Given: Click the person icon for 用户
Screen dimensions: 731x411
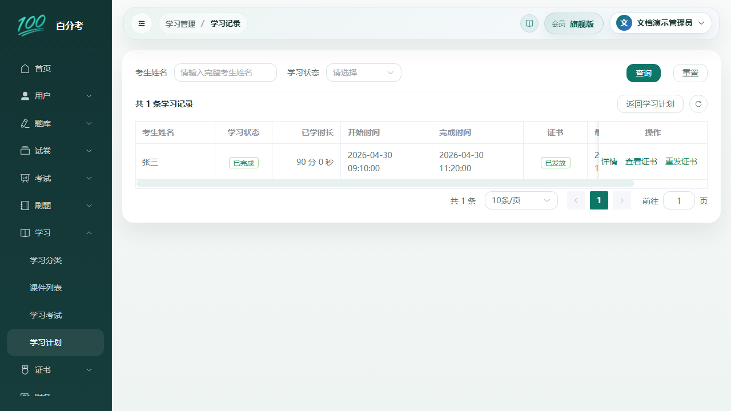Looking at the screenshot, I should tap(25, 96).
